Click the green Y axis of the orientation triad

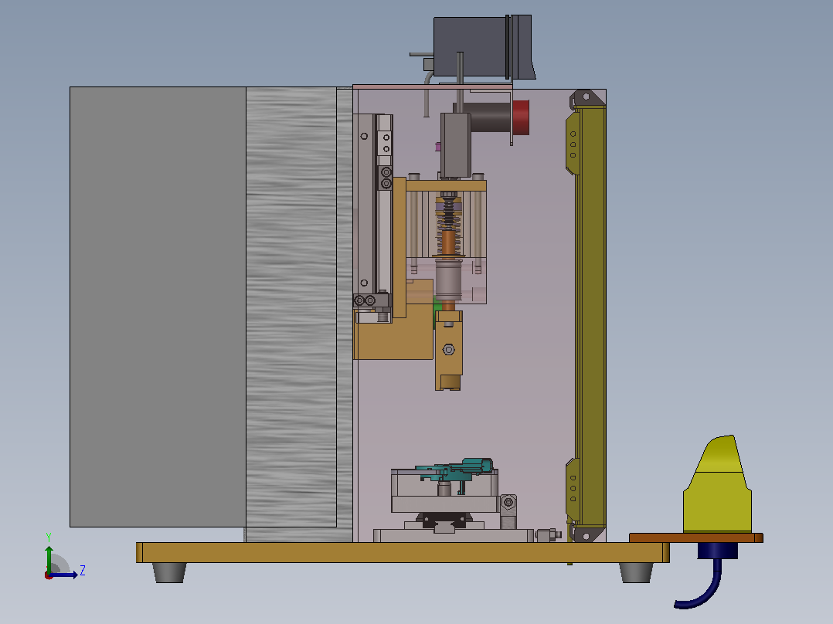click(49, 558)
